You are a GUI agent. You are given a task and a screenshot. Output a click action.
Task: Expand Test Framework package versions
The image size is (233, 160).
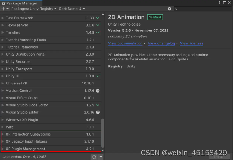tap(3, 18)
